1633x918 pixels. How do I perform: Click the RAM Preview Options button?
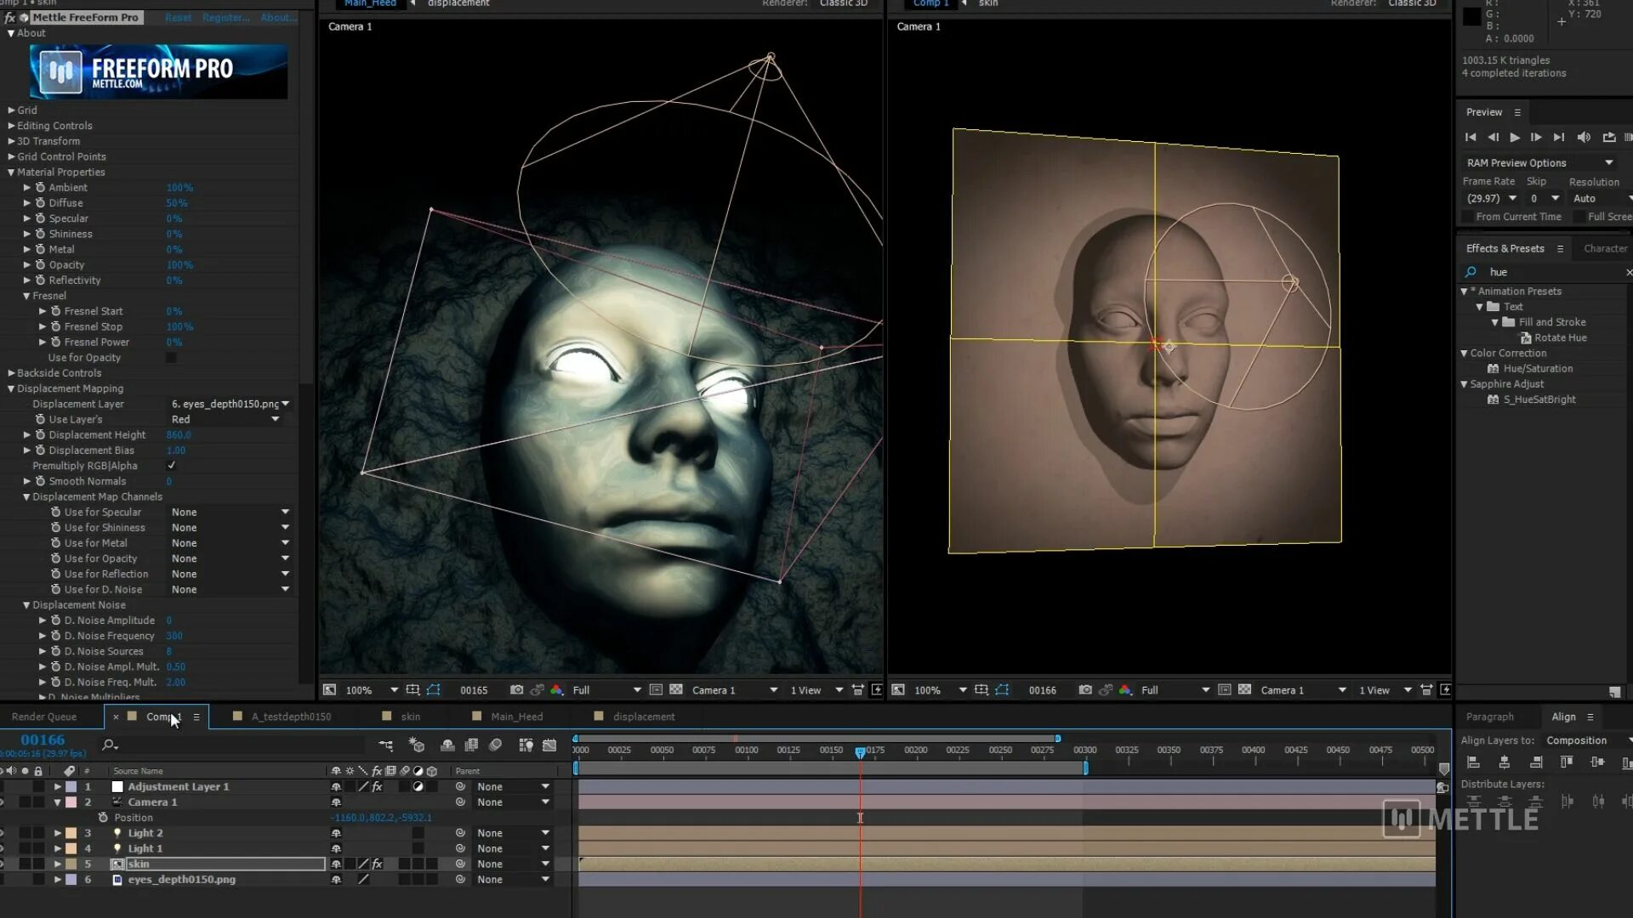coord(1544,161)
